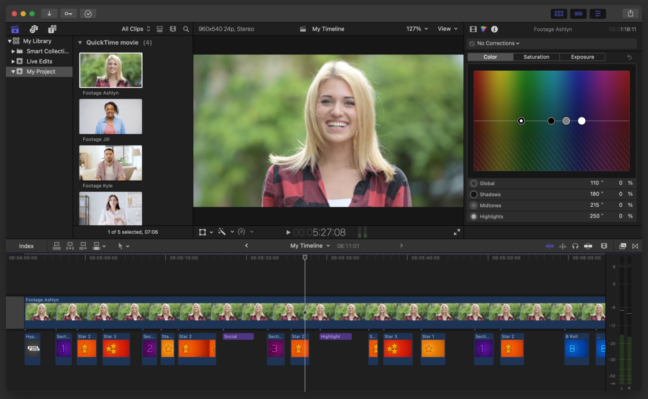The width and height of the screenshot is (648, 399).
Task: Open the timeline Index button
Action: pos(27,246)
